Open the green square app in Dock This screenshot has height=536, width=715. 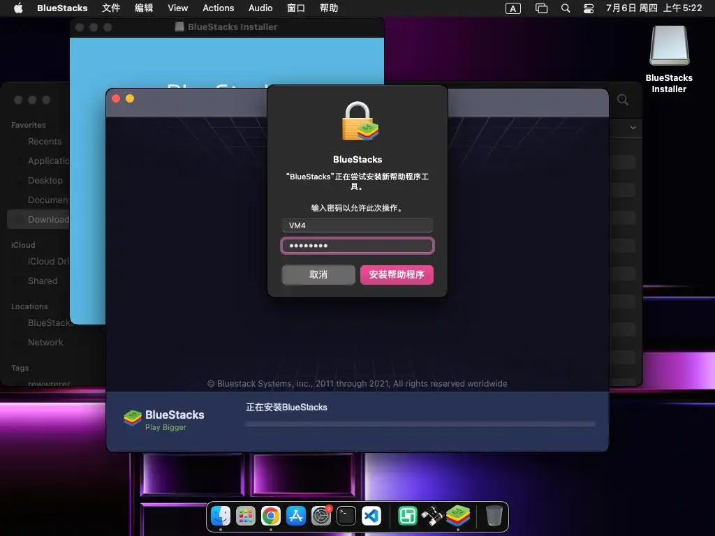point(408,516)
